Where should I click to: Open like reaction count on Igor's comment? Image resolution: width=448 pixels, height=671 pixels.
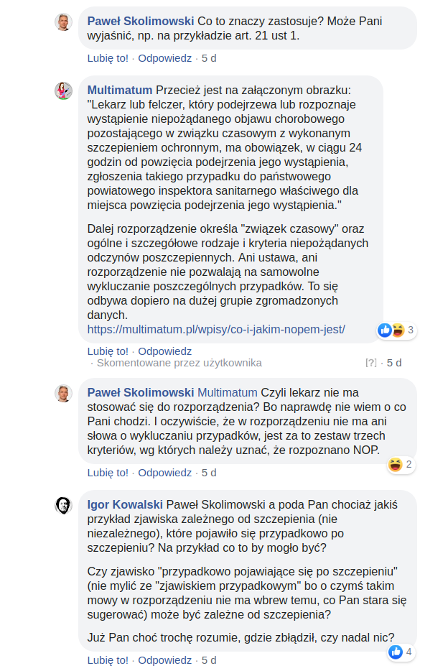point(401,652)
